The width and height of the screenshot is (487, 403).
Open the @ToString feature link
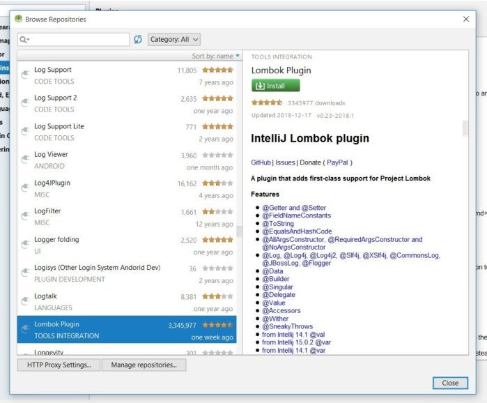tap(278, 223)
